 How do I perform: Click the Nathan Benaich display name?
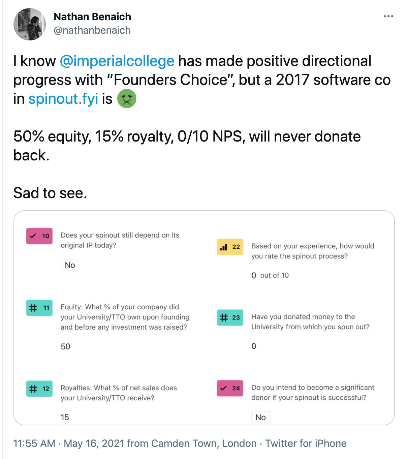pos(92,17)
